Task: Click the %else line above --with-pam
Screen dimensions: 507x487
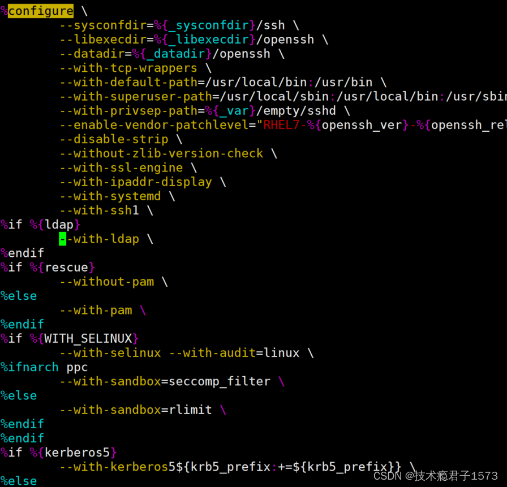Action: point(19,295)
